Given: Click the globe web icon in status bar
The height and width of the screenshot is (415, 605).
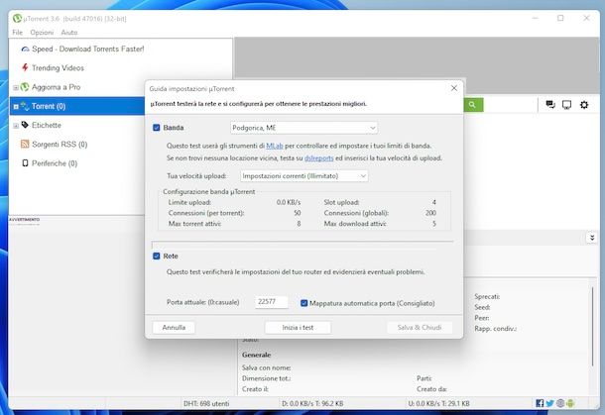Looking at the screenshot, I should 560,403.
